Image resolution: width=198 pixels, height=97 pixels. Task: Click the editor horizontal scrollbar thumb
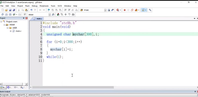click(73, 87)
